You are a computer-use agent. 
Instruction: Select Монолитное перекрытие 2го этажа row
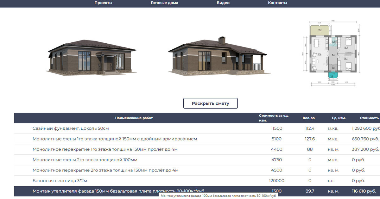(197, 170)
